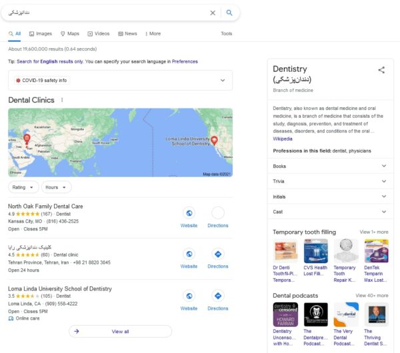Open The Dentalpreneur Podcast thumbnail
The width and height of the screenshot is (400, 353).
[315, 314]
